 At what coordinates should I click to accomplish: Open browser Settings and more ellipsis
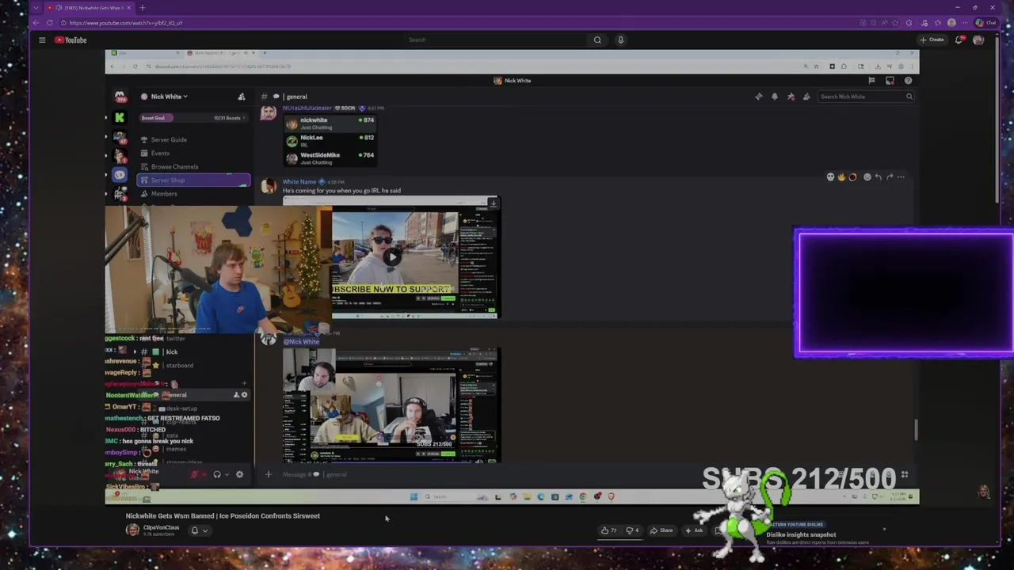[966, 23]
